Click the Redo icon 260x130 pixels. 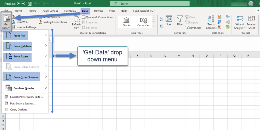point(44,4)
